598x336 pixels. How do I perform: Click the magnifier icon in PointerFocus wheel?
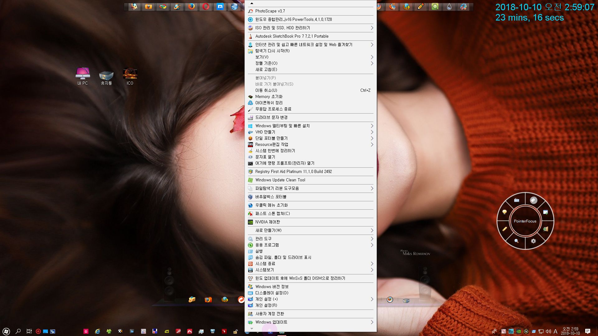[516, 241]
